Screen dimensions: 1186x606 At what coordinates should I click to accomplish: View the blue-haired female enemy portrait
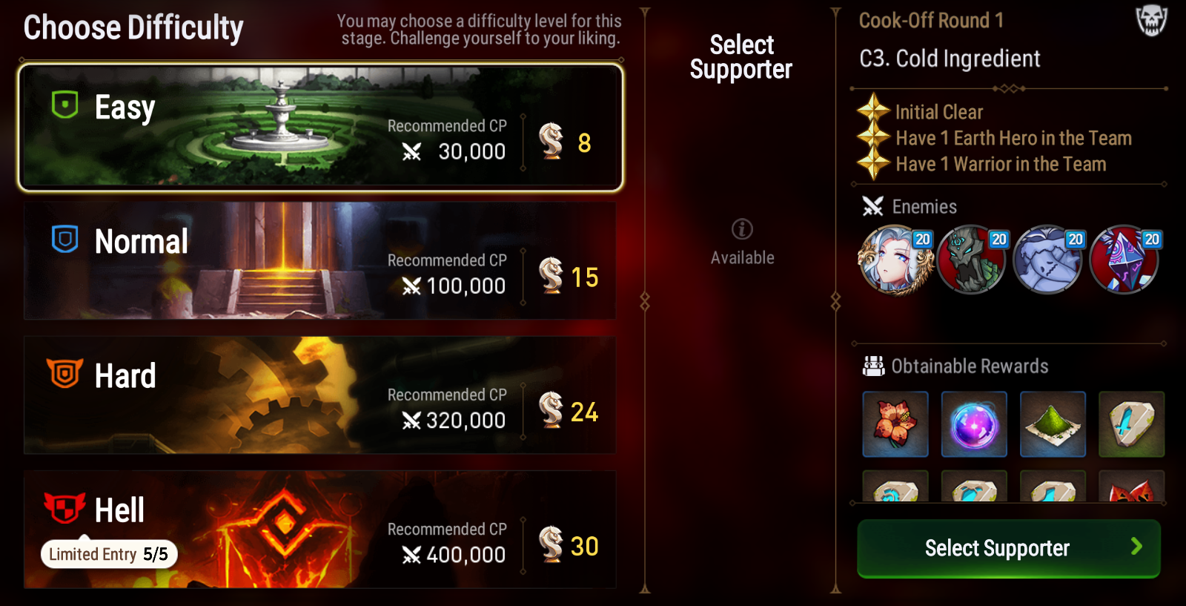coord(895,260)
